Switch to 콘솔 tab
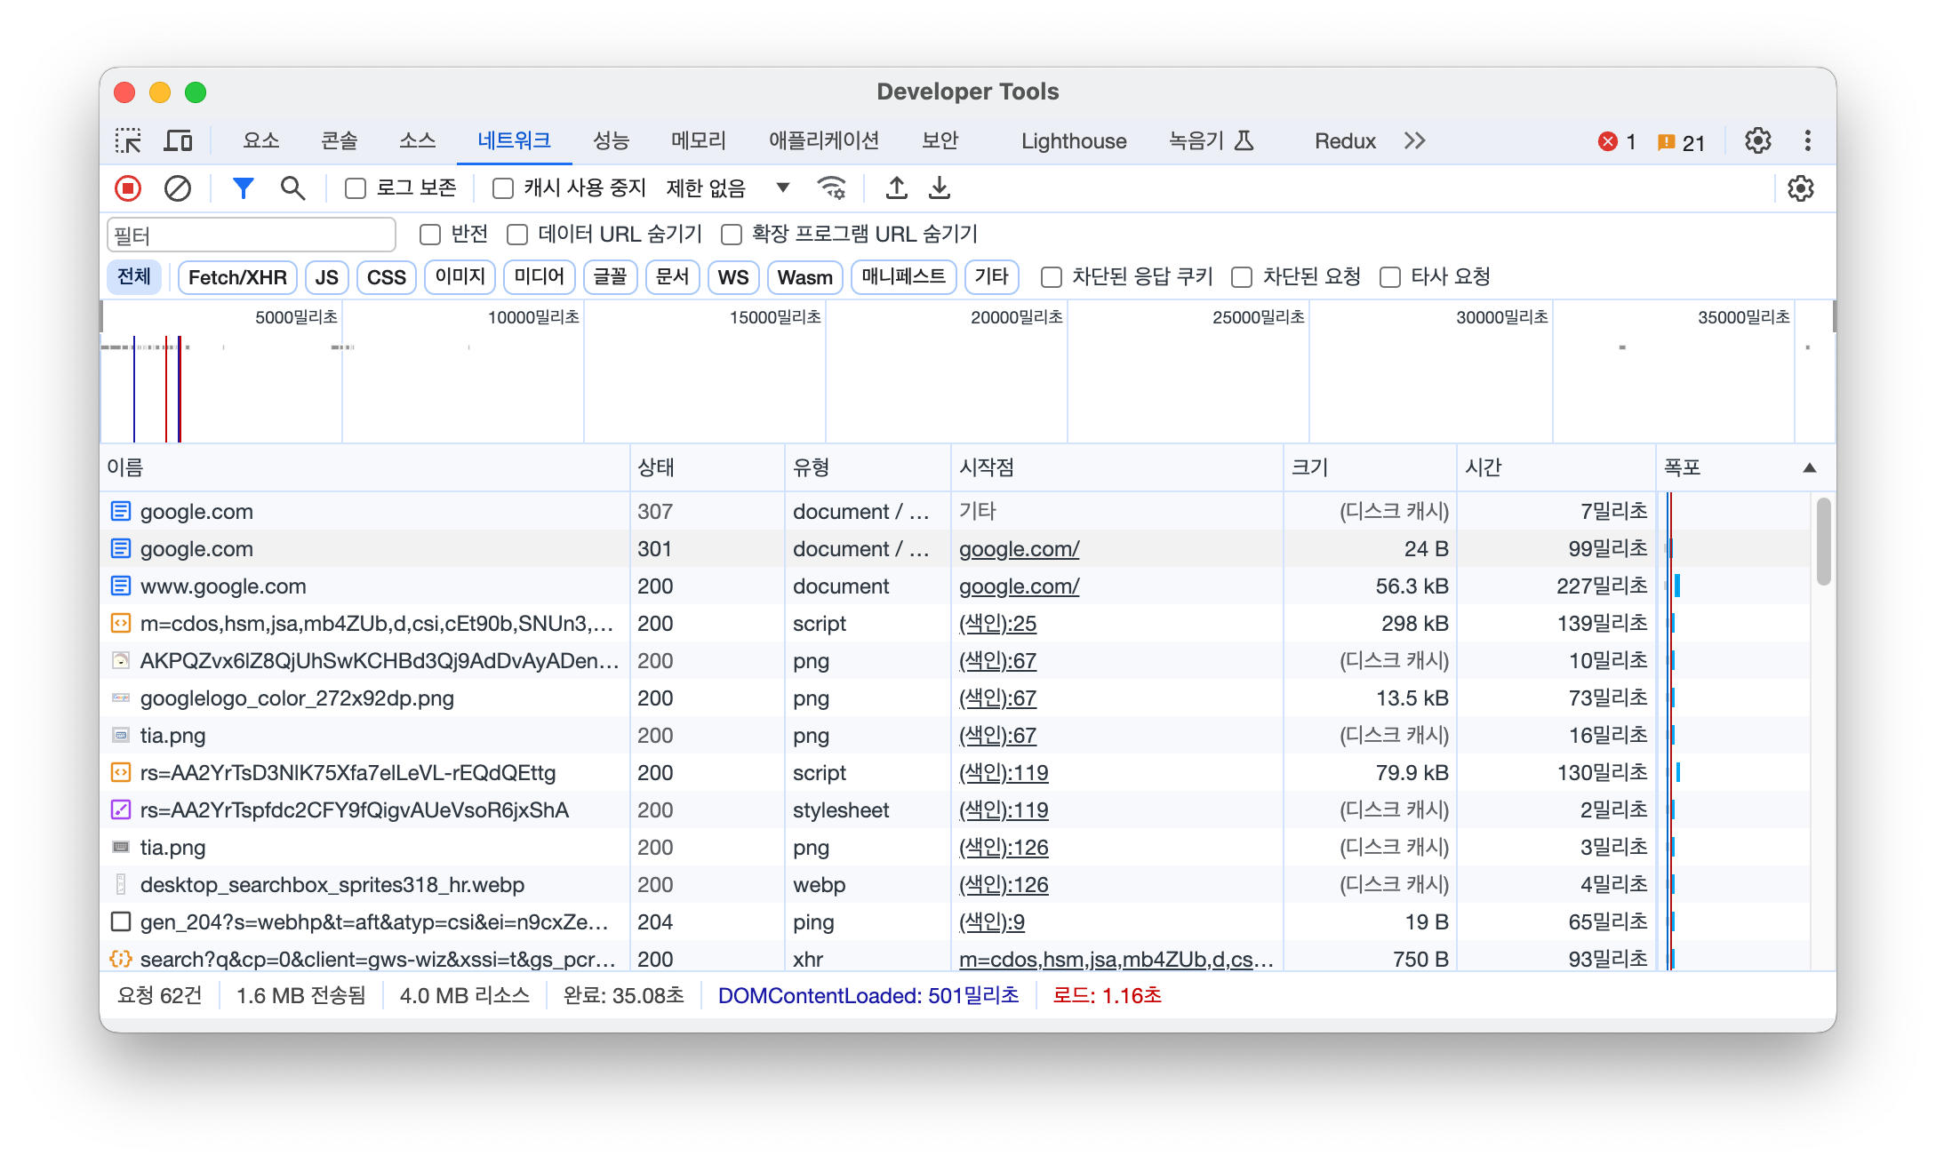 pyautogui.click(x=340, y=141)
